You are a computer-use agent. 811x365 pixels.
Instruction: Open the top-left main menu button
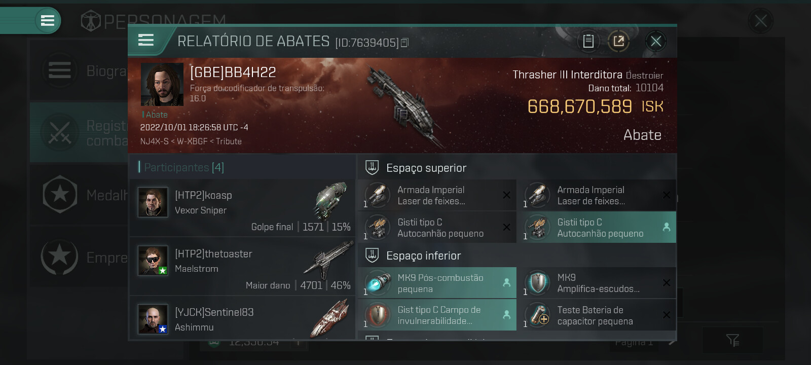click(x=48, y=20)
